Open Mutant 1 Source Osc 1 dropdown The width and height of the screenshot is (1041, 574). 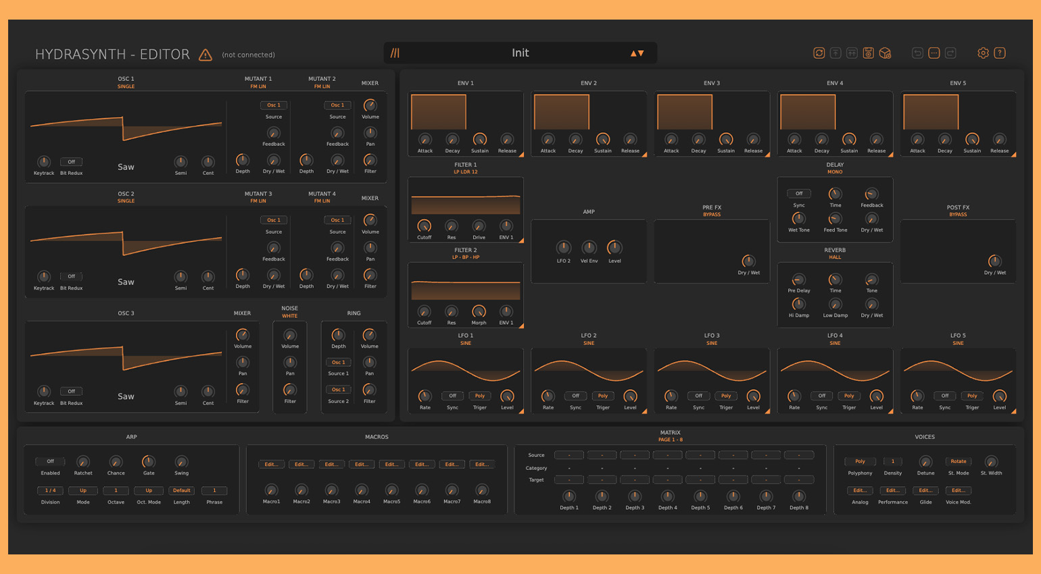[274, 105]
